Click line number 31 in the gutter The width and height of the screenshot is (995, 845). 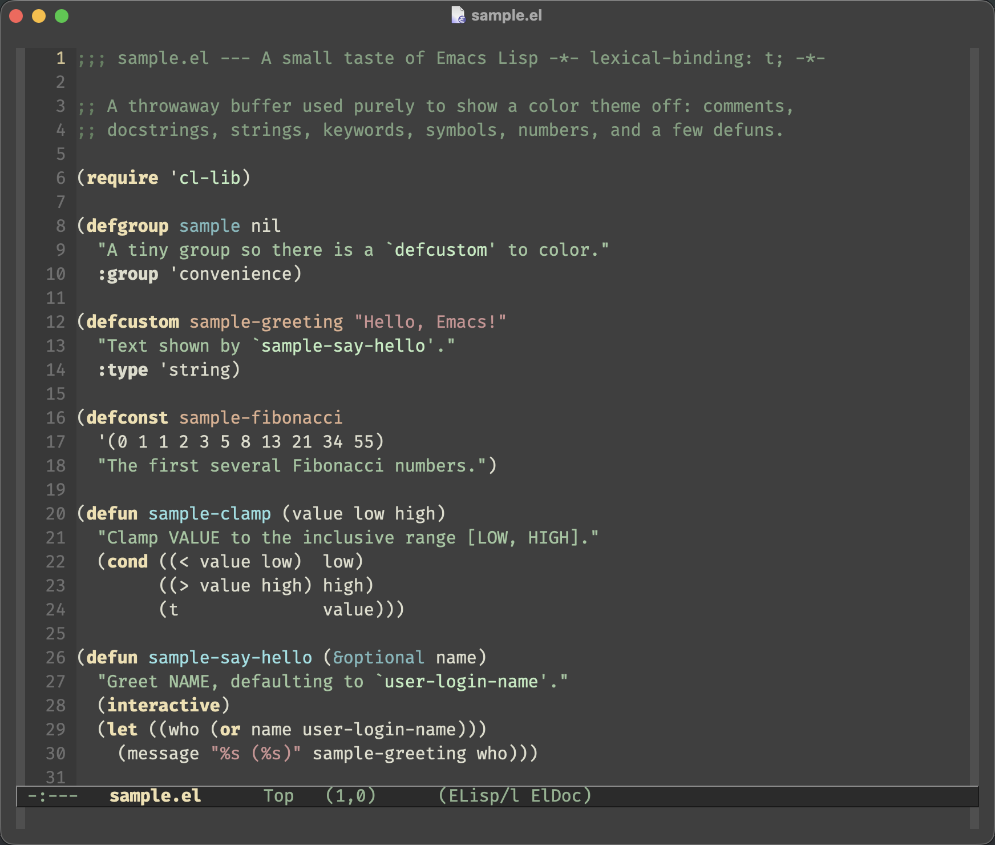point(56,778)
